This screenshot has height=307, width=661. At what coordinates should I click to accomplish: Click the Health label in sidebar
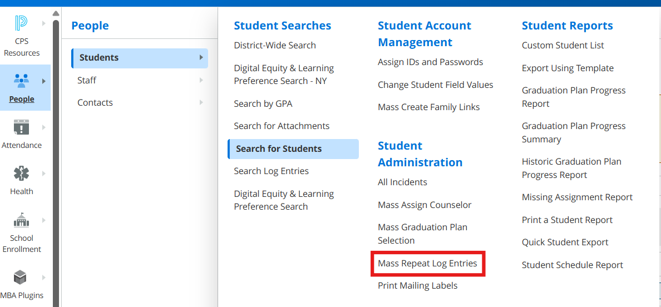click(22, 191)
